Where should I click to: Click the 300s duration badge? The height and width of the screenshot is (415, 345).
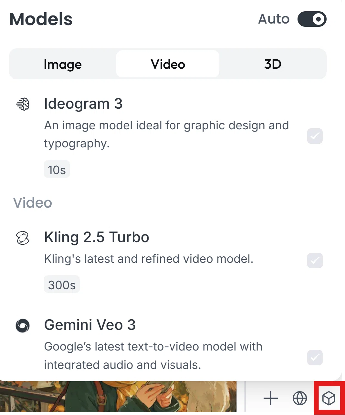point(62,285)
